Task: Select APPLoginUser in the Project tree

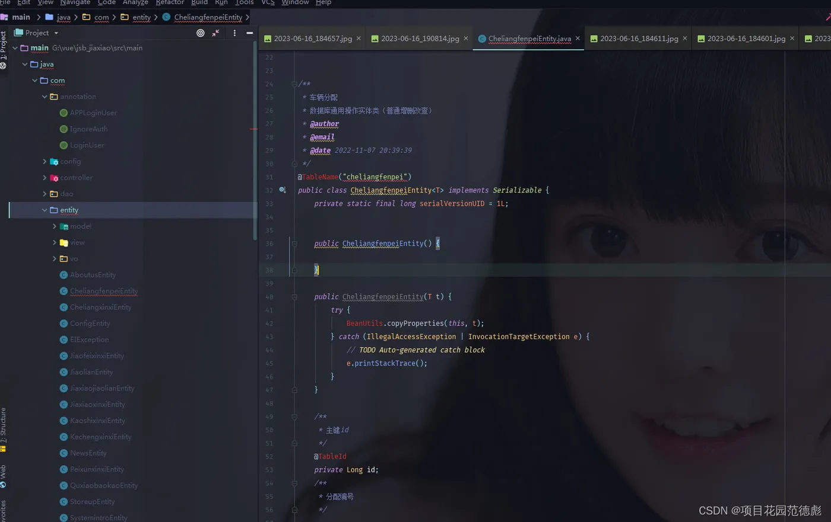Action: click(93, 113)
